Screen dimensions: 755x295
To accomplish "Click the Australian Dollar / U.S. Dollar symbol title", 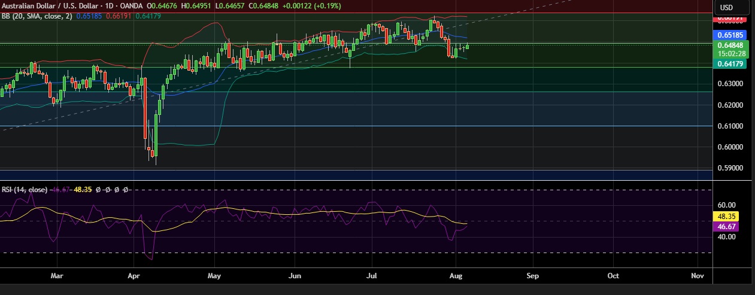I will click(51, 6).
